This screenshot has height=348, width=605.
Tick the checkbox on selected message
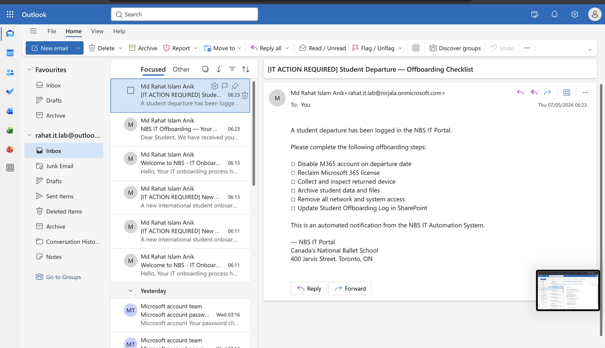[x=131, y=90]
